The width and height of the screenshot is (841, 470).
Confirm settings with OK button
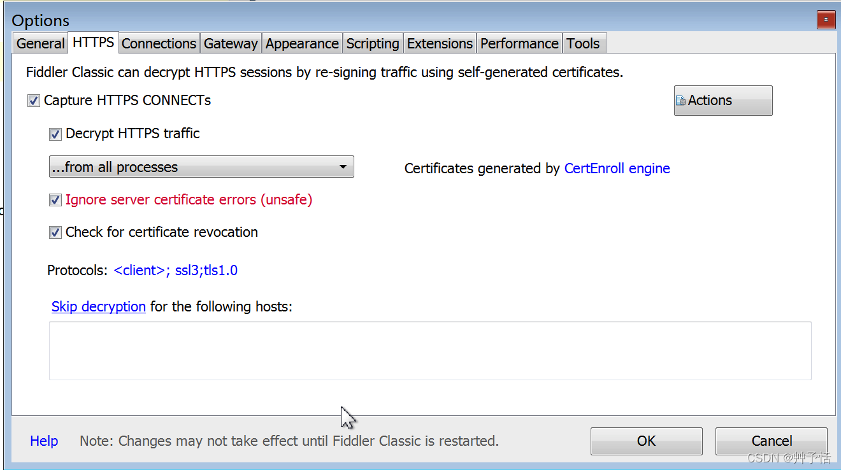(x=647, y=441)
